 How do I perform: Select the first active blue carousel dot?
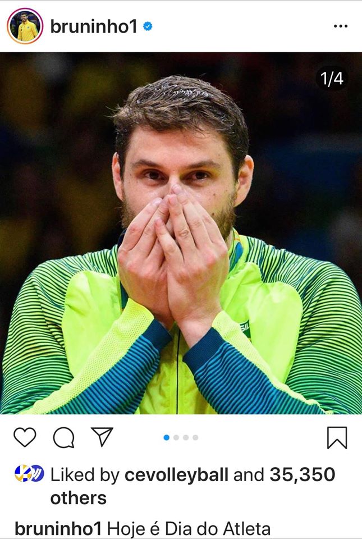(167, 437)
